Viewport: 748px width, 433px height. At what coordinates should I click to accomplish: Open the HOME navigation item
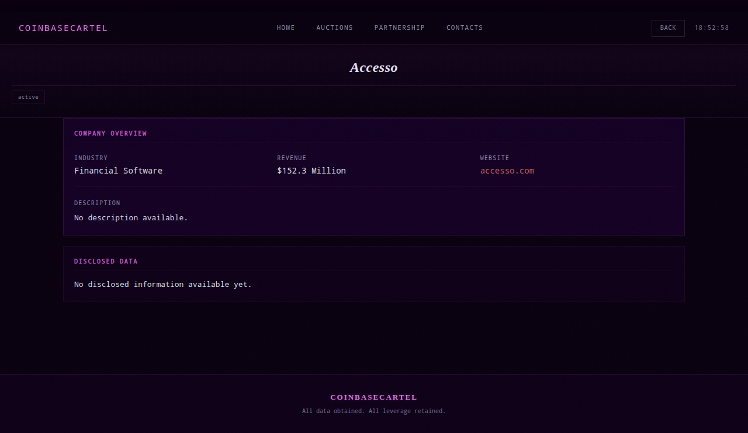(x=286, y=27)
